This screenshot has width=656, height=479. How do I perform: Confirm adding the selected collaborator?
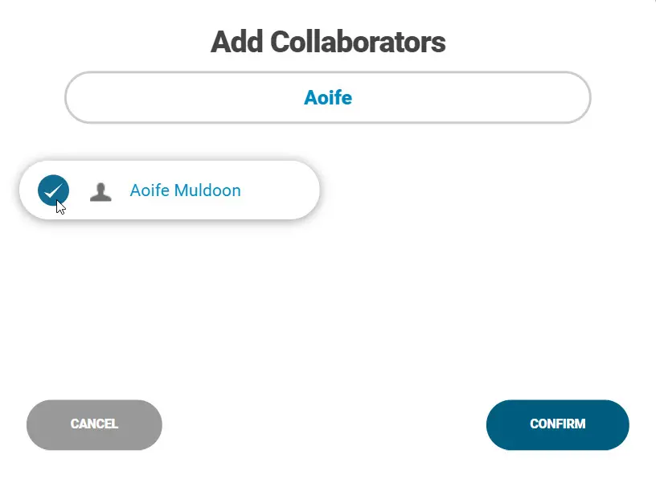[x=557, y=424]
